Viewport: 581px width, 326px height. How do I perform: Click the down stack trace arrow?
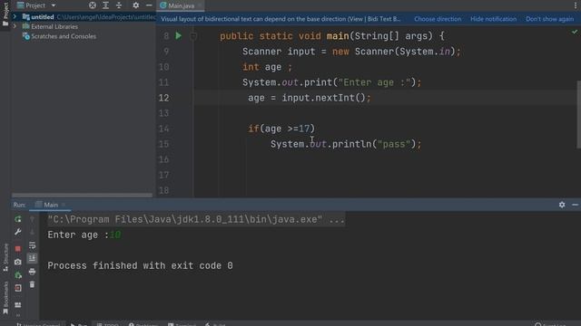tap(33, 232)
